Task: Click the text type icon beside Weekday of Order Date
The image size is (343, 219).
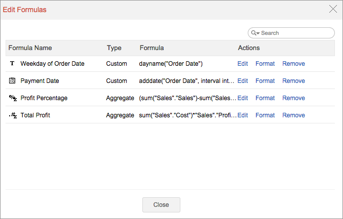Action: (13, 64)
